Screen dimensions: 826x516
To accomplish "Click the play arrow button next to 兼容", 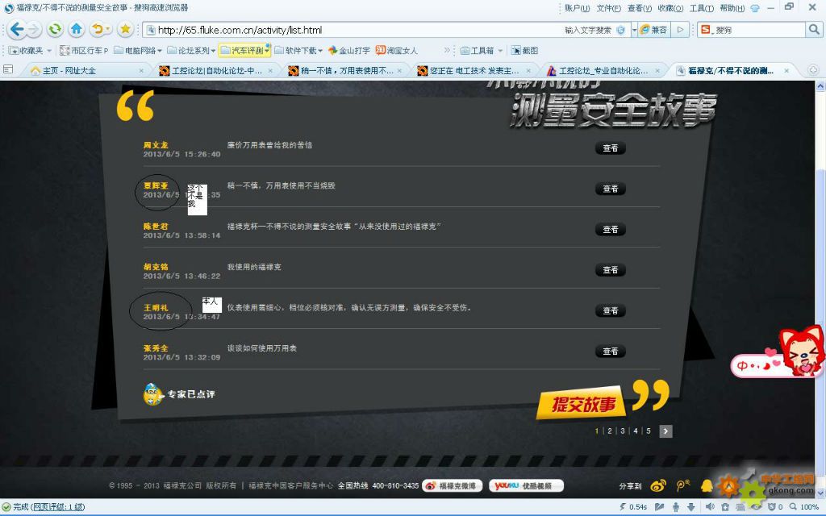I will pyautogui.click(x=680, y=30).
